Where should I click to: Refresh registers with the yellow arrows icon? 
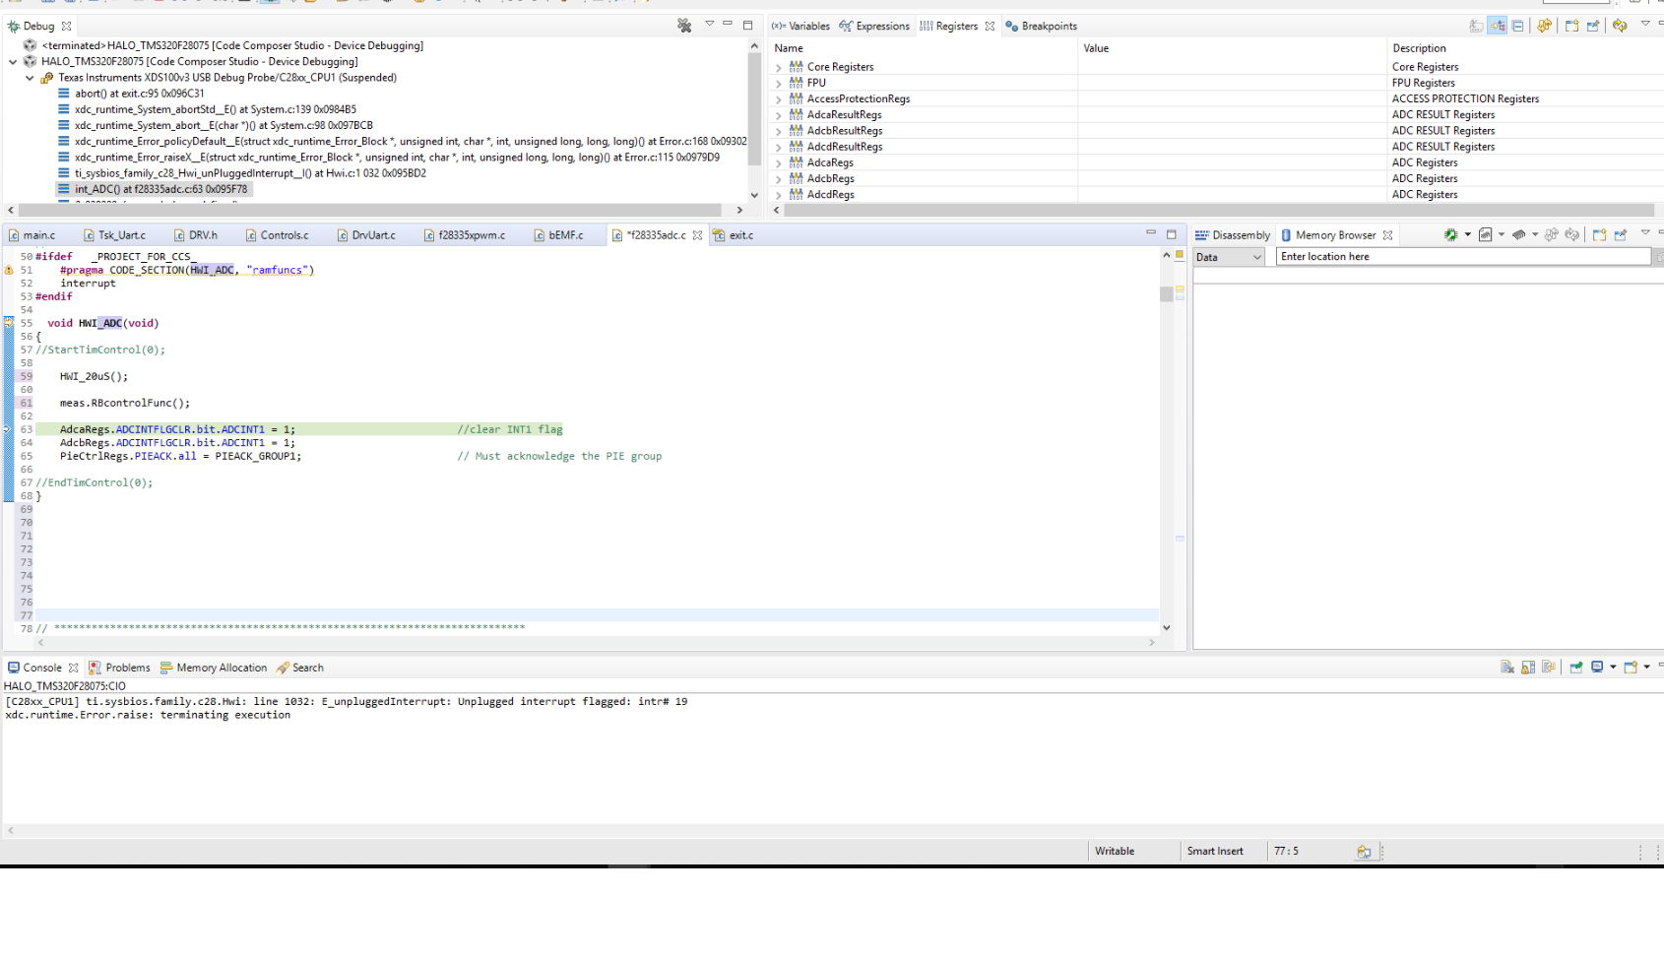[x=1544, y=26]
